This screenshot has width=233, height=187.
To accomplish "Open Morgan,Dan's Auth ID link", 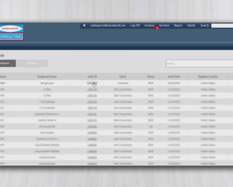I will (x=92, y=83).
